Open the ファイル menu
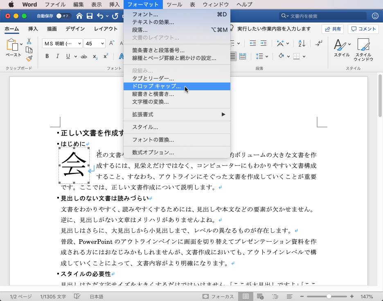Viewport: 383px width, 301px height. 55,4
